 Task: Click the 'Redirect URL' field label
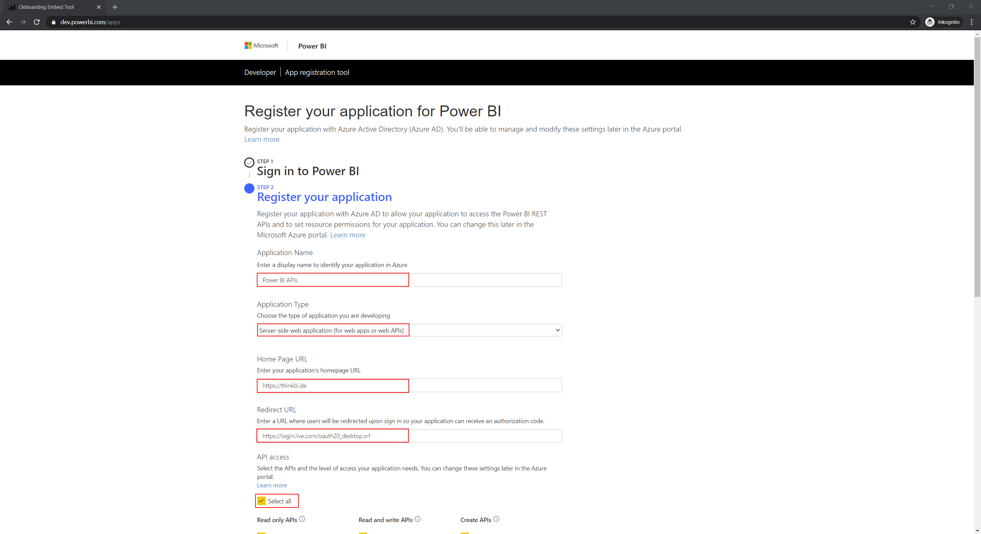click(277, 410)
